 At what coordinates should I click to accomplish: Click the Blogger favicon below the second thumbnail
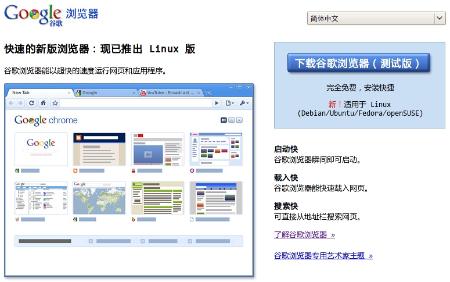[75, 171]
